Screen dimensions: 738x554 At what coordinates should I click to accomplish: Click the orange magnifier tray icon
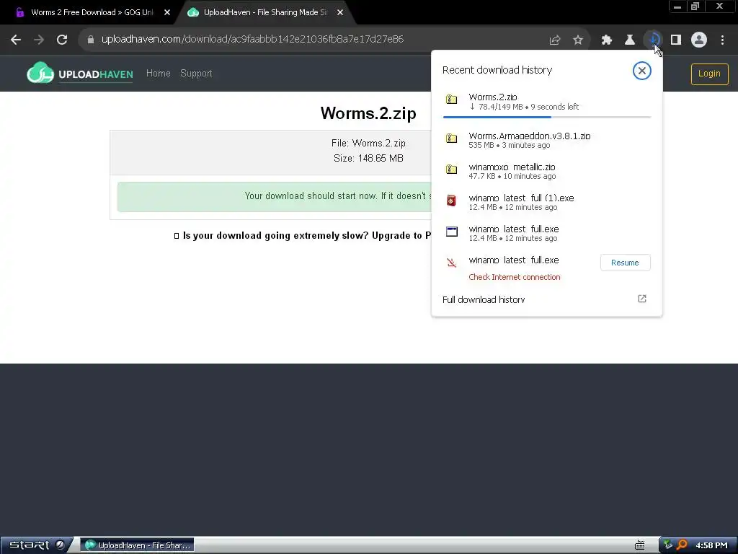(682, 545)
